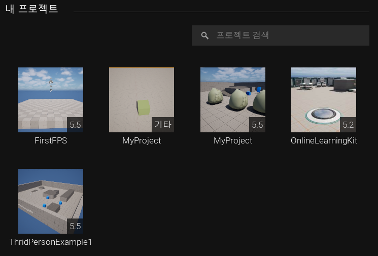The width and height of the screenshot is (378, 256).
Task: Select the MyProject thumbnail with rock shapes
Action: pyautogui.click(x=232, y=100)
